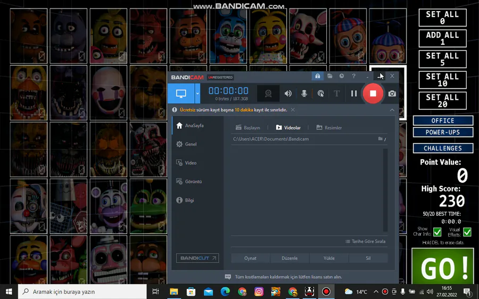Click the Yükle button
Screen dimensions: 479x299
pyautogui.click(x=329, y=258)
